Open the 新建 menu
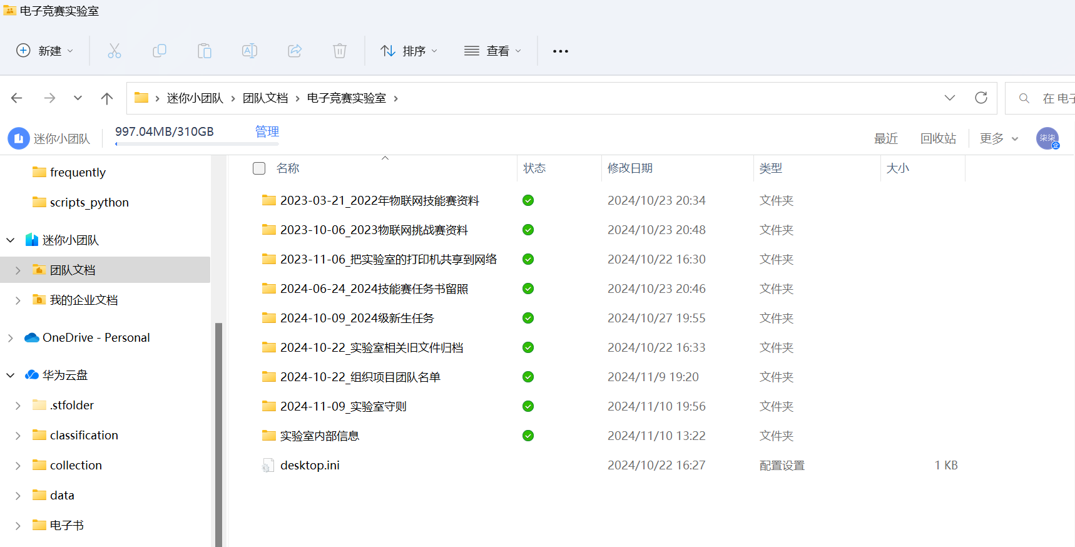The height and width of the screenshot is (547, 1075). click(44, 51)
